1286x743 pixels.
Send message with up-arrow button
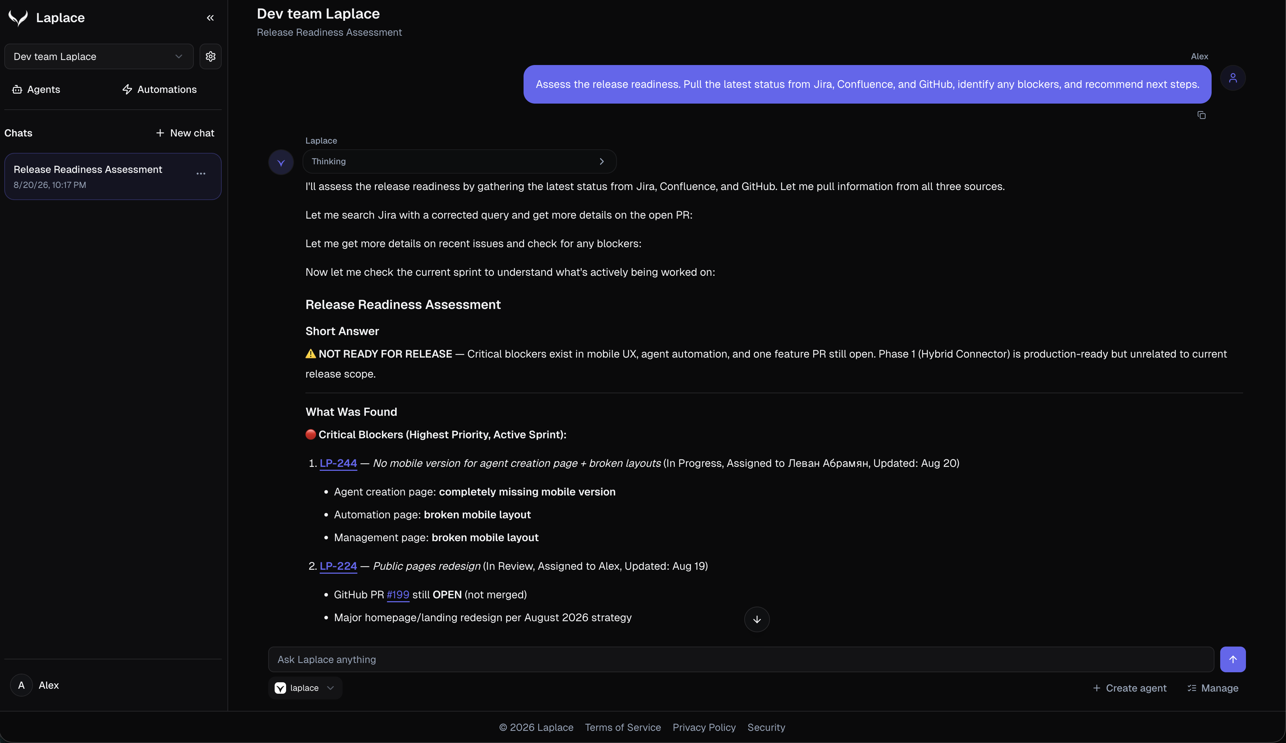1232,659
